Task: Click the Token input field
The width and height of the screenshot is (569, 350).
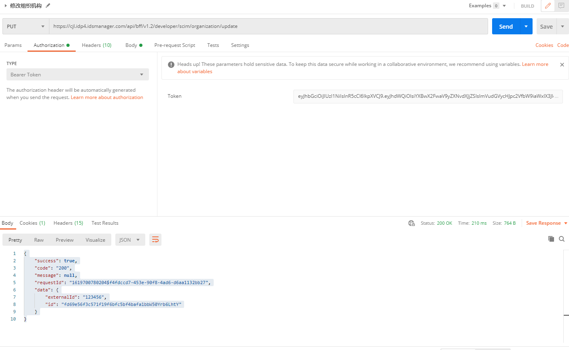Action: click(x=428, y=96)
